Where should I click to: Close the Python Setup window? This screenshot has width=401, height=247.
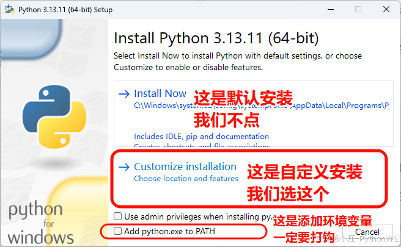point(386,9)
